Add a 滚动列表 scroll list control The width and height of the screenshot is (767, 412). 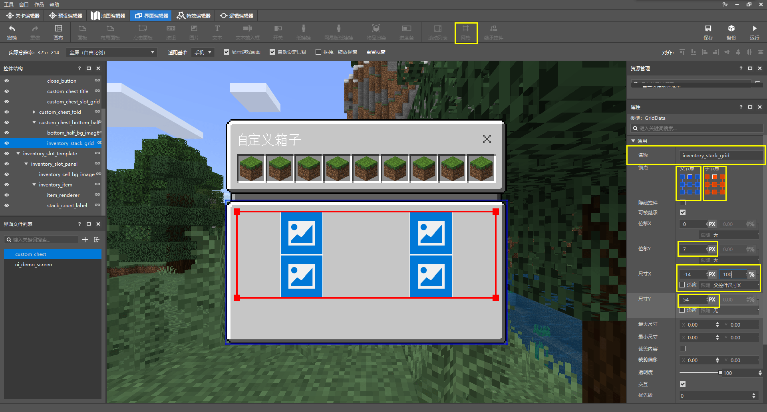438,32
